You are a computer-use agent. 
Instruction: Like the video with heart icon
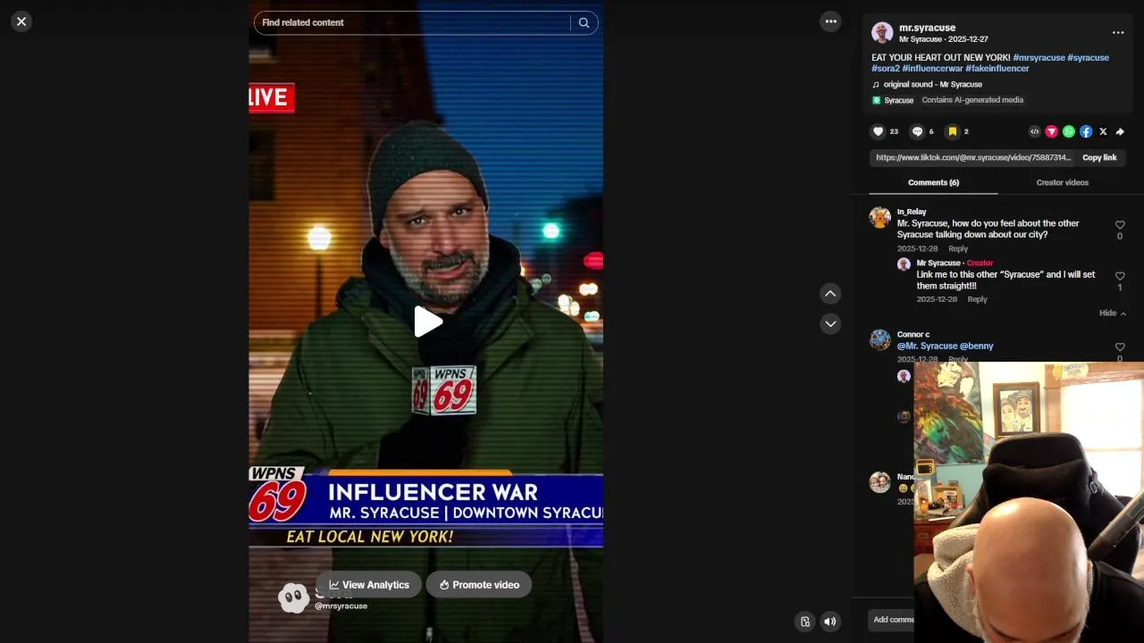click(x=878, y=131)
